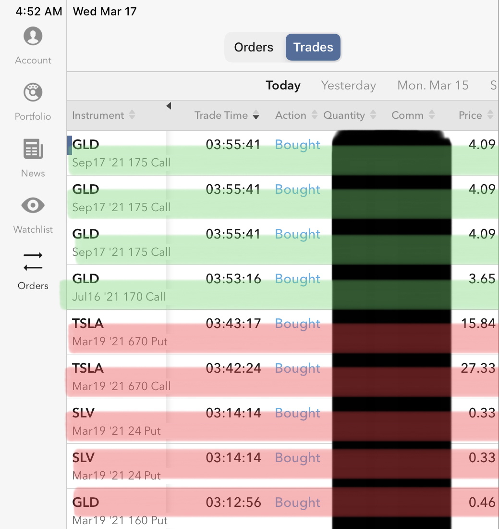Click the small collapse triangle above Instrument column
The height and width of the screenshot is (529, 499).
(x=169, y=106)
